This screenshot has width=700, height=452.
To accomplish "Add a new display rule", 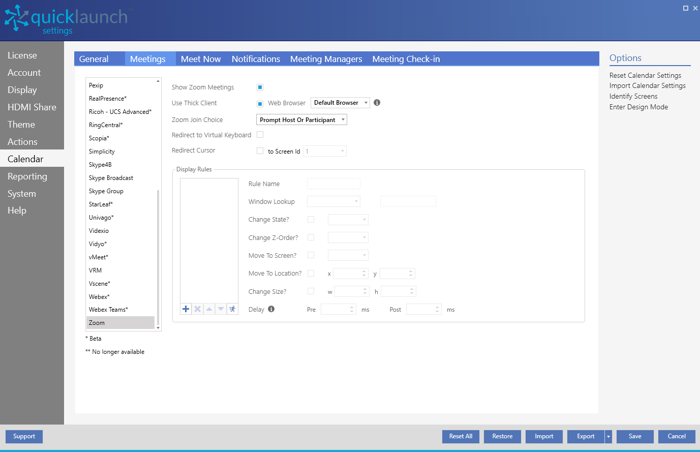I will pos(186,309).
